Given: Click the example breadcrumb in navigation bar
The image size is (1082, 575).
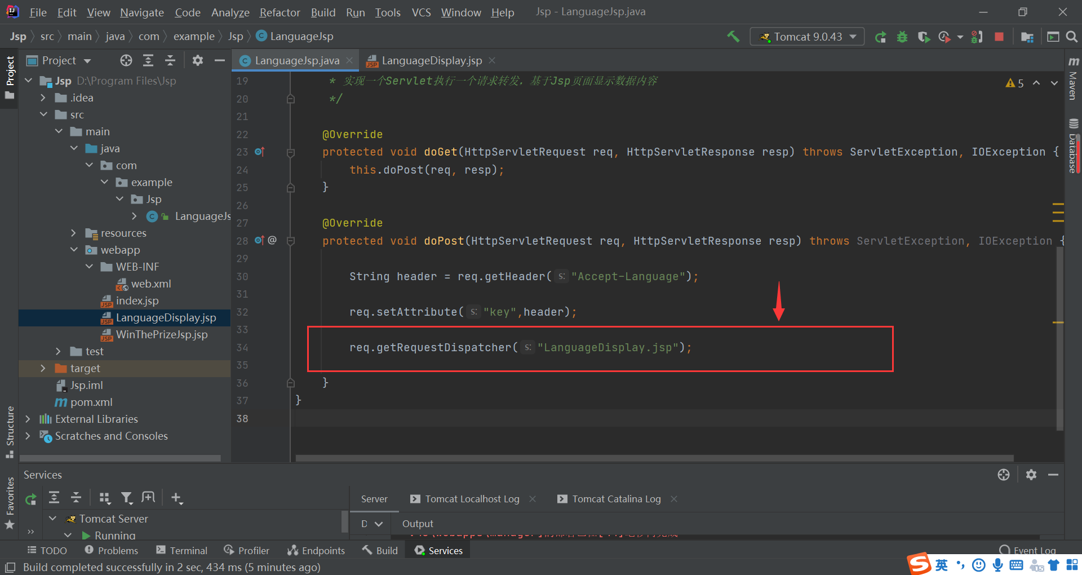Looking at the screenshot, I should pyautogui.click(x=194, y=37).
